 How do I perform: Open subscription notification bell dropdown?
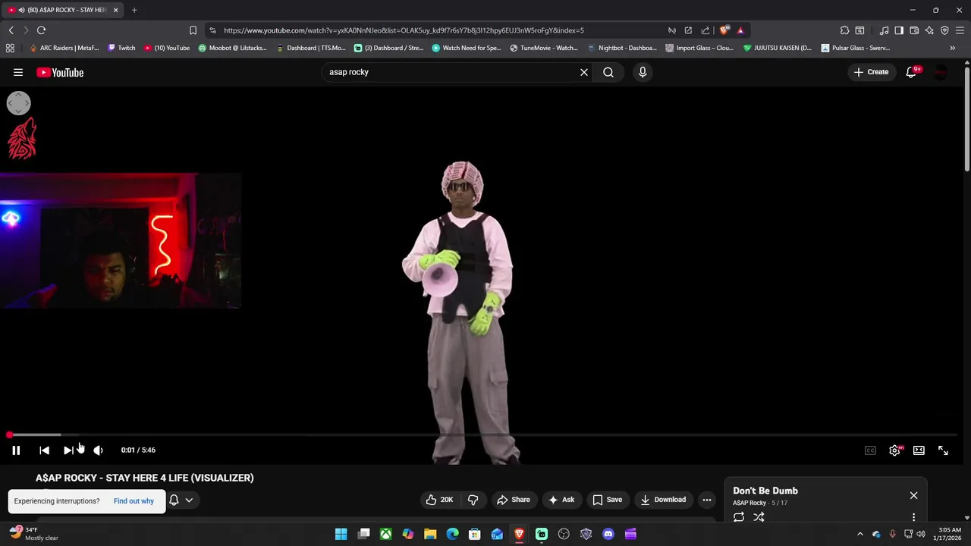[181, 500]
